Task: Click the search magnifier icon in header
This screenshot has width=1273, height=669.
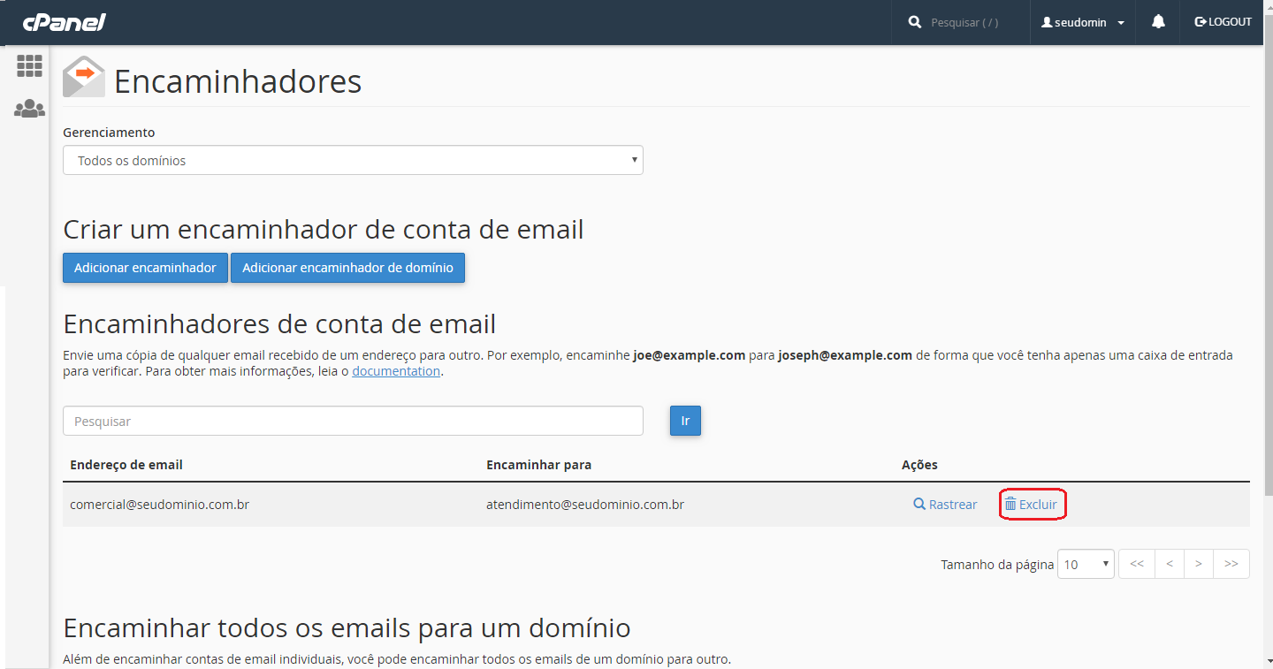Action: click(914, 22)
